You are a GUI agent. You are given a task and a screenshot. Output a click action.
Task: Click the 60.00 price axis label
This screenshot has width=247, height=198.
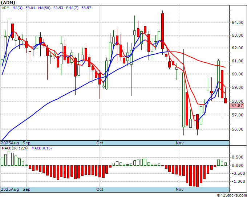[238, 74]
